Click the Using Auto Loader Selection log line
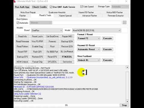Viewport: 144px width, 108px height. pyautogui.click(x=27, y=94)
